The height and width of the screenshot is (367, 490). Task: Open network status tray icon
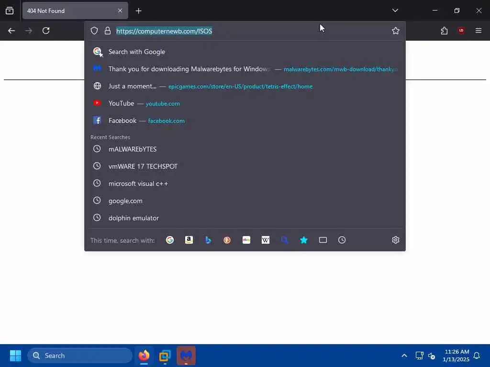point(419,356)
